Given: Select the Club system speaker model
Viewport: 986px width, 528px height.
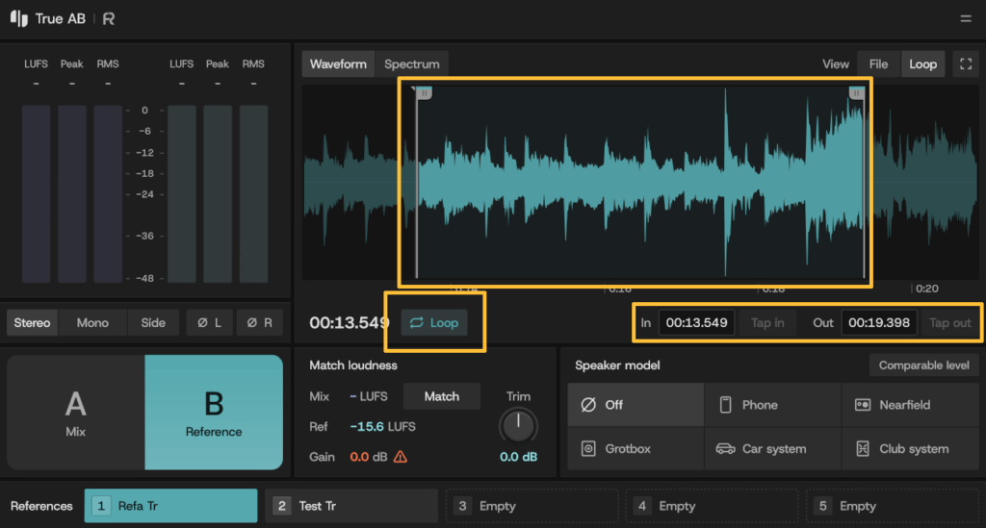Looking at the screenshot, I should click(x=910, y=449).
